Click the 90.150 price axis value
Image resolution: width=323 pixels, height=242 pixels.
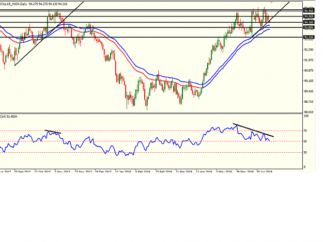(309, 81)
